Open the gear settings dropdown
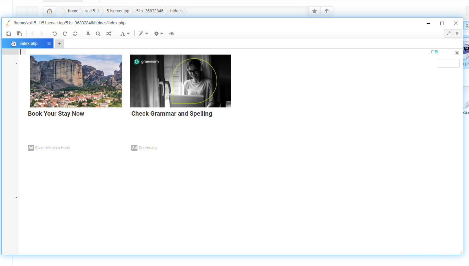 [x=158, y=34]
